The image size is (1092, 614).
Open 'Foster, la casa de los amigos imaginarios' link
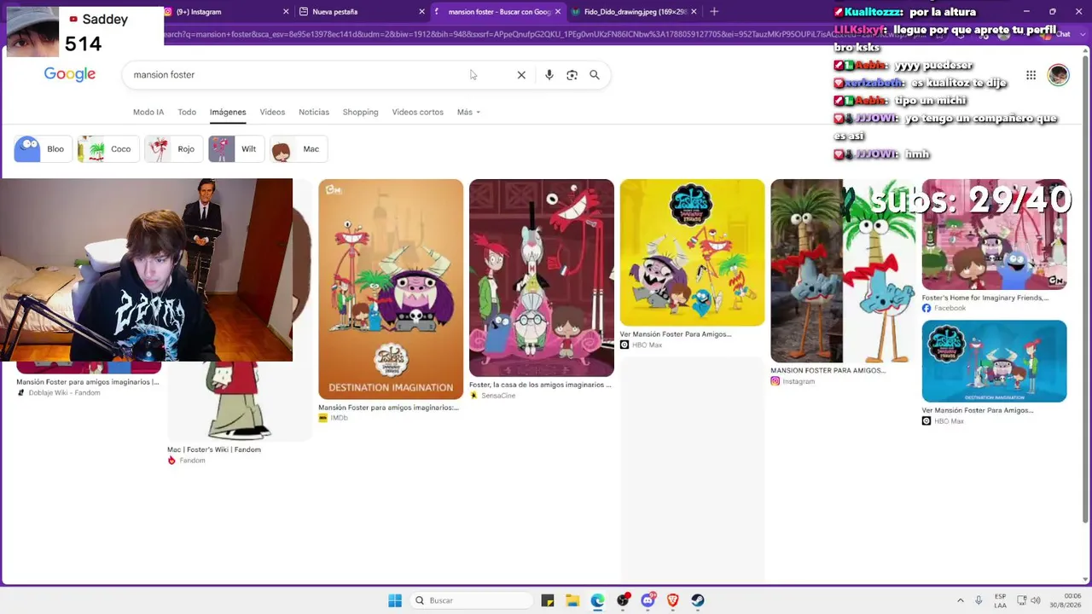point(540,385)
